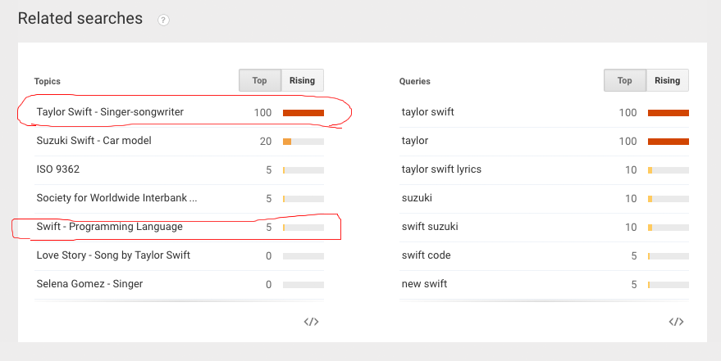Open the 'suzuki' query
This screenshot has width=721, height=361.
[x=417, y=198]
